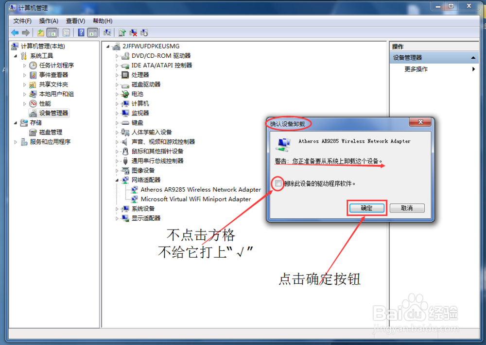Viewport: 486px width, 345px height.
Task: Click the DVD/CD-ROM 驱动器 device icon
Action: [x=125, y=56]
